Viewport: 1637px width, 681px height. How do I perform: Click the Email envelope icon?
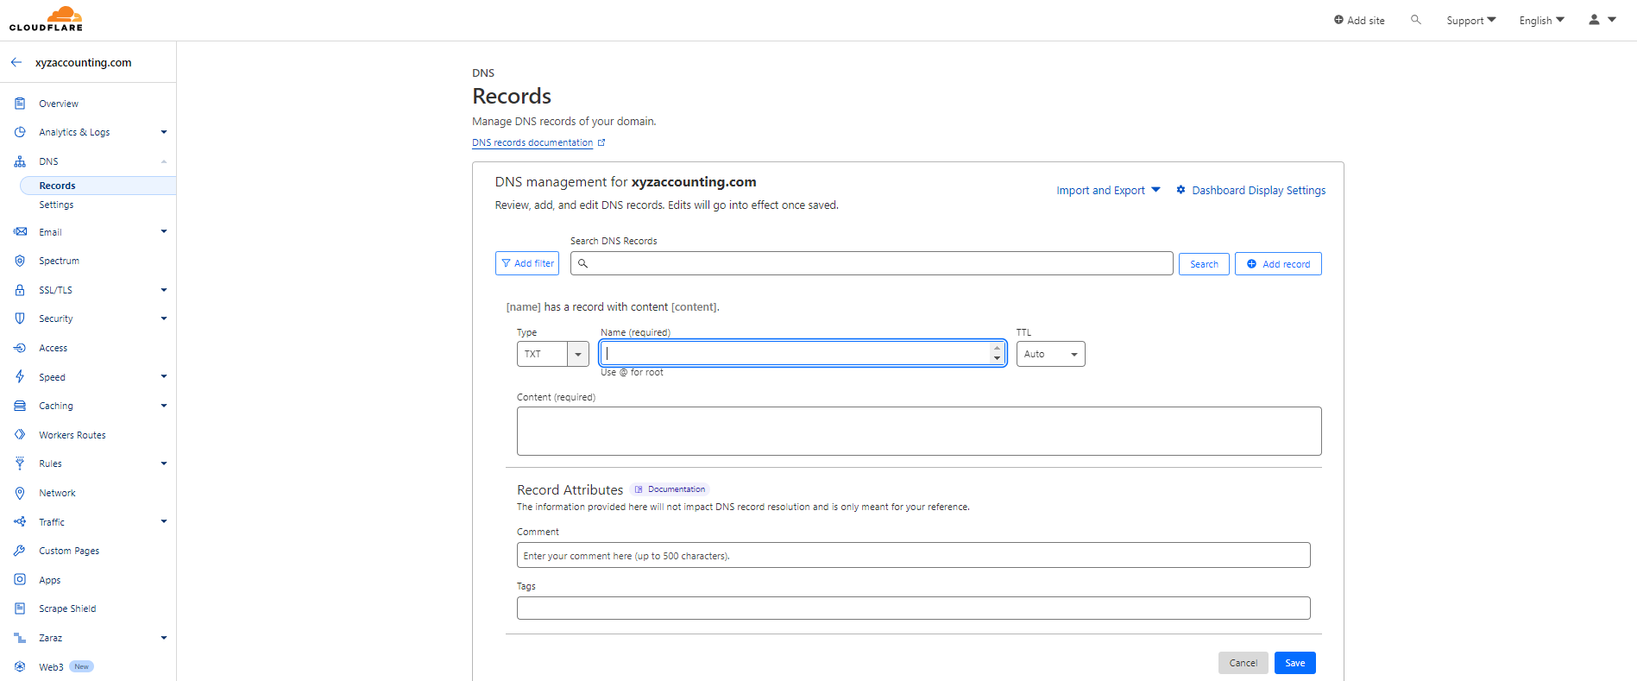coord(20,232)
